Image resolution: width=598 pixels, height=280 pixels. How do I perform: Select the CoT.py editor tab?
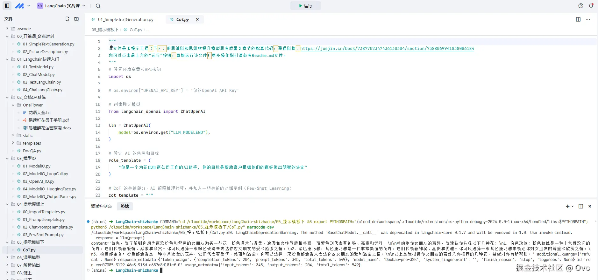point(182,19)
